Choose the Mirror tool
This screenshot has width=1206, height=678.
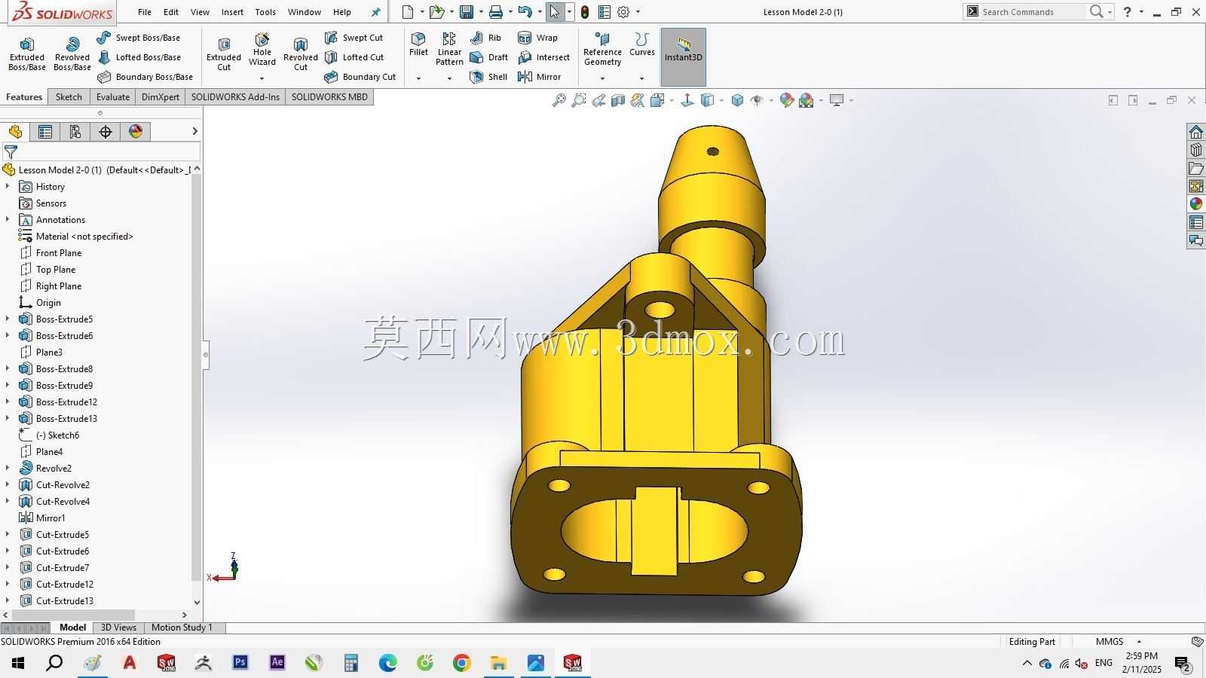click(539, 77)
